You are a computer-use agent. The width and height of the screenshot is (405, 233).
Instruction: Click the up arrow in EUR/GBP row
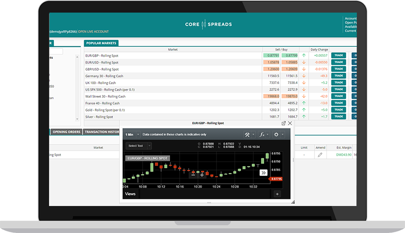click(x=304, y=55)
